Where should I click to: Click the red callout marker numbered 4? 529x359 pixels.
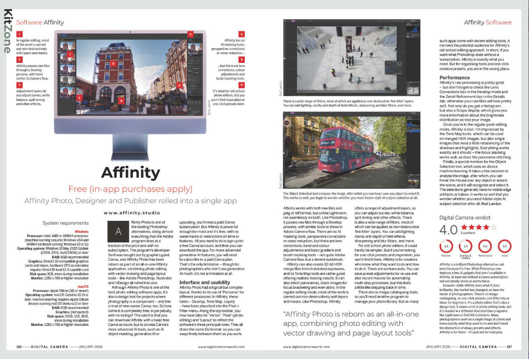click(x=190, y=34)
